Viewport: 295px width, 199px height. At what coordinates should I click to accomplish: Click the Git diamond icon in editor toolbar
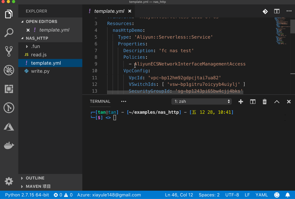pos(265,11)
